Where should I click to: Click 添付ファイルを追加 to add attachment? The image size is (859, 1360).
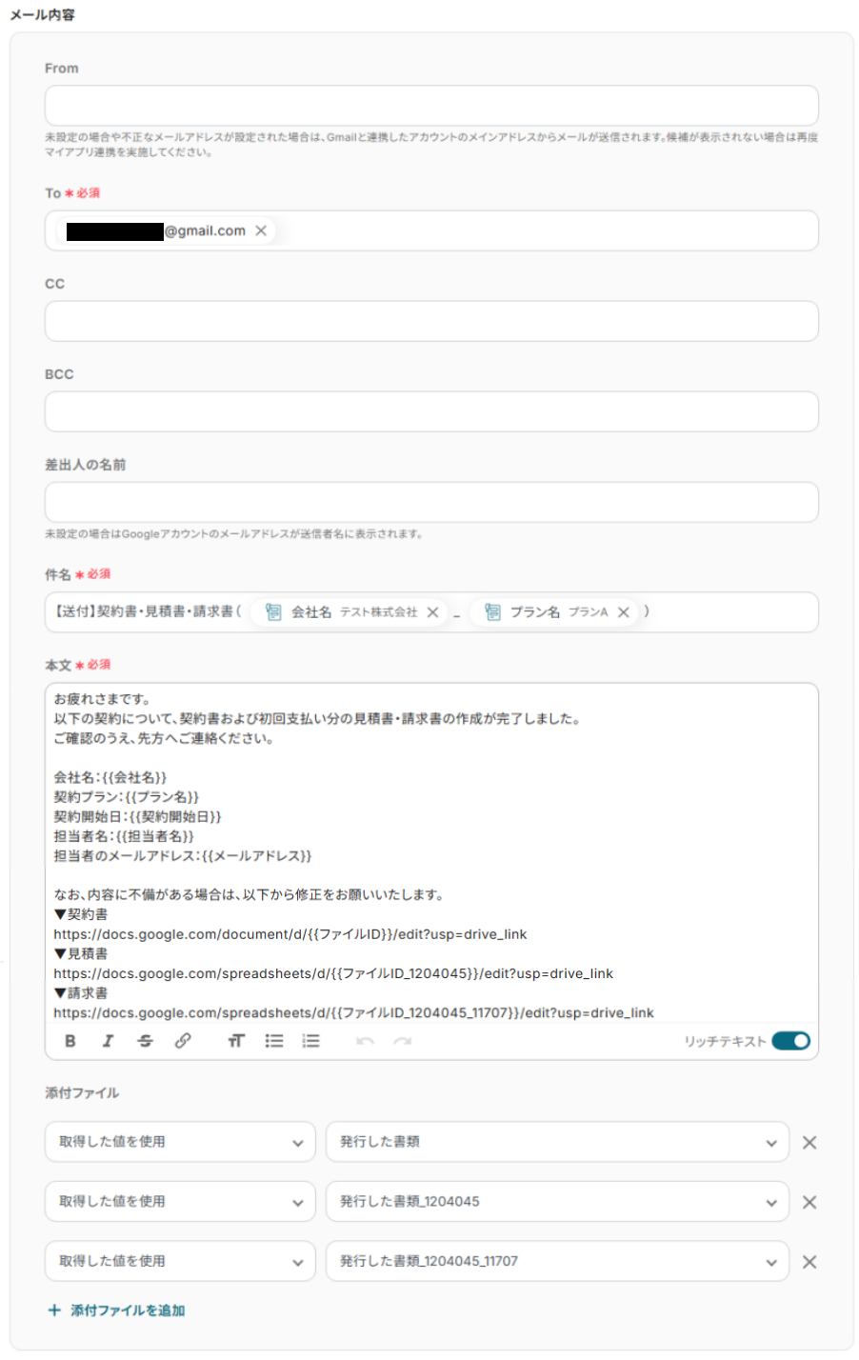coord(117,1310)
